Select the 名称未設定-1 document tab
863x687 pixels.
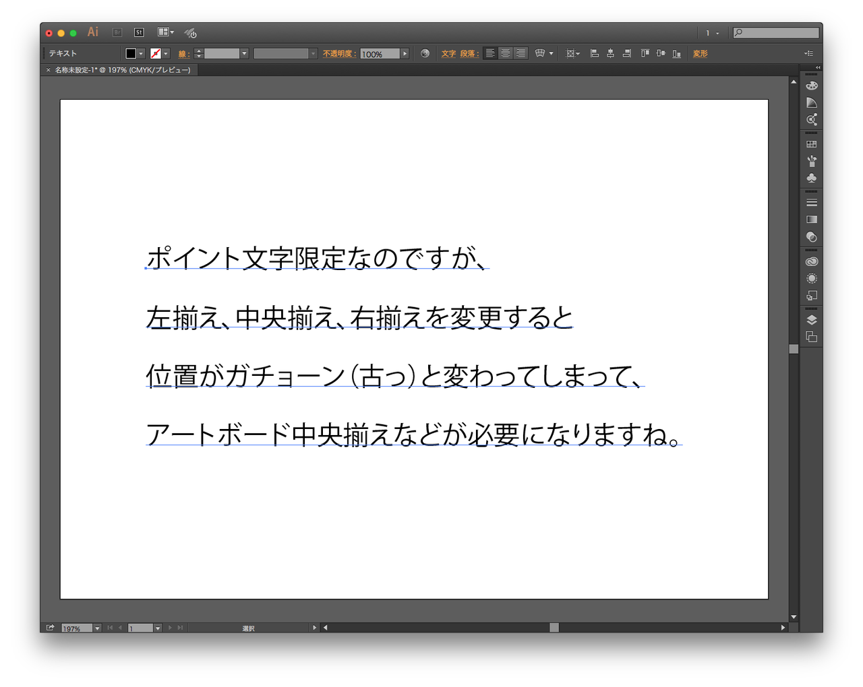pyautogui.click(x=123, y=70)
